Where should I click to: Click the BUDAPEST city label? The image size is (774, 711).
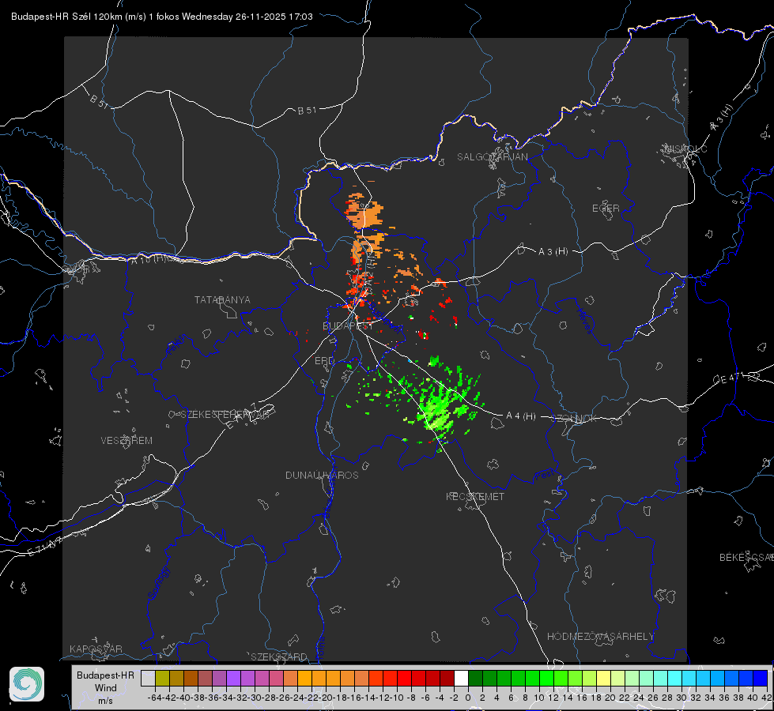pyautogui.click(x=348, y=325)
